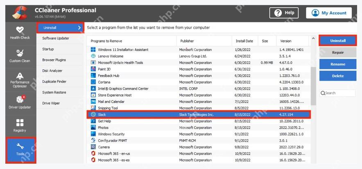Select the Paint 3D program name
The height and width of the screenshot is (169, 362).
(104, 69)
